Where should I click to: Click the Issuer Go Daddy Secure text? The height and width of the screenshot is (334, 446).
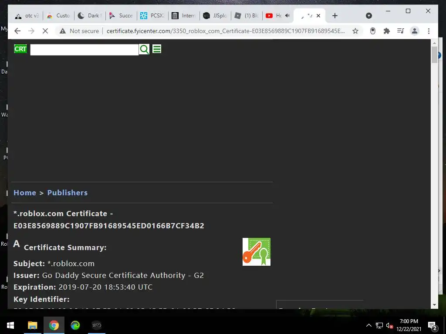point(108,275)
